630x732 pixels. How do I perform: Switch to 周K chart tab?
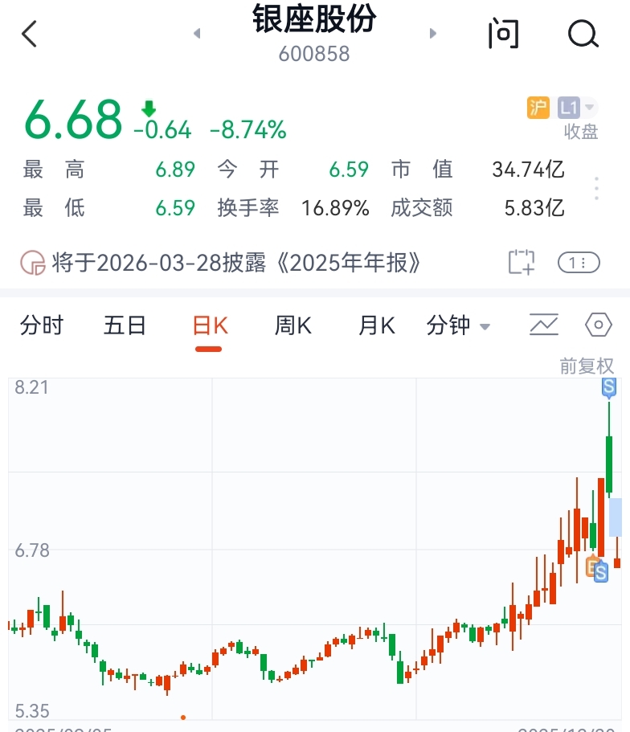292,325
